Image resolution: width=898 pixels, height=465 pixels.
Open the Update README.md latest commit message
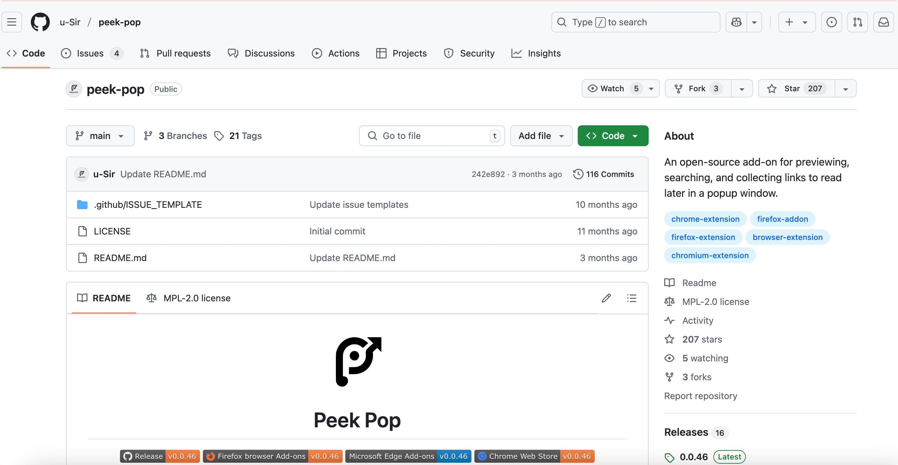(163, 174)
